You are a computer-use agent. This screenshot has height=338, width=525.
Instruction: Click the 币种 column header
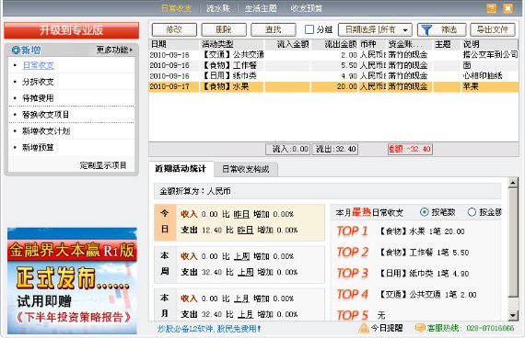(x=373, y=44)
